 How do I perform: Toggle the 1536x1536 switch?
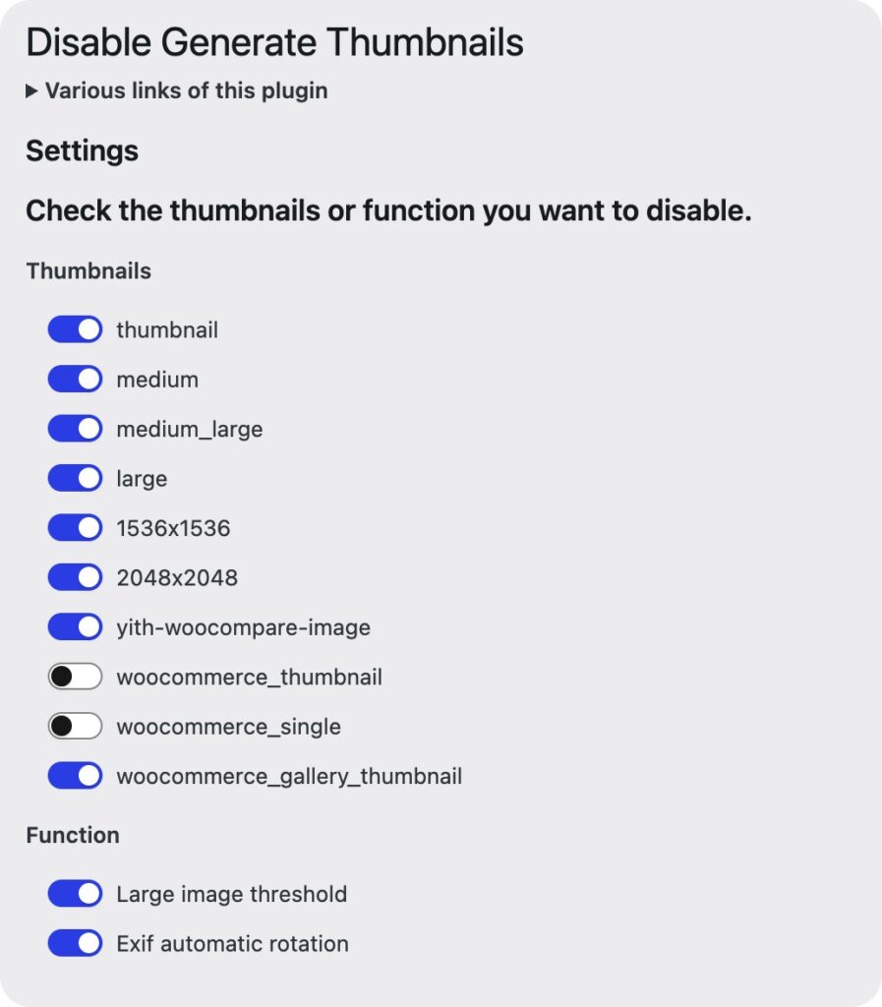pyautogui.click(x=75, y=528)
